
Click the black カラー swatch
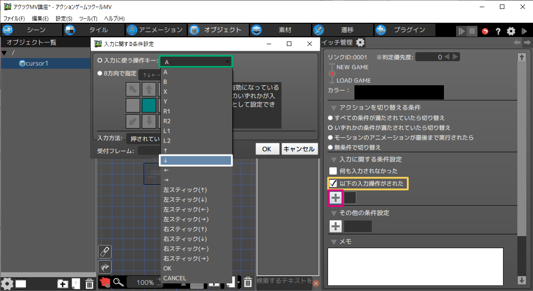click(x=399, y=92)
